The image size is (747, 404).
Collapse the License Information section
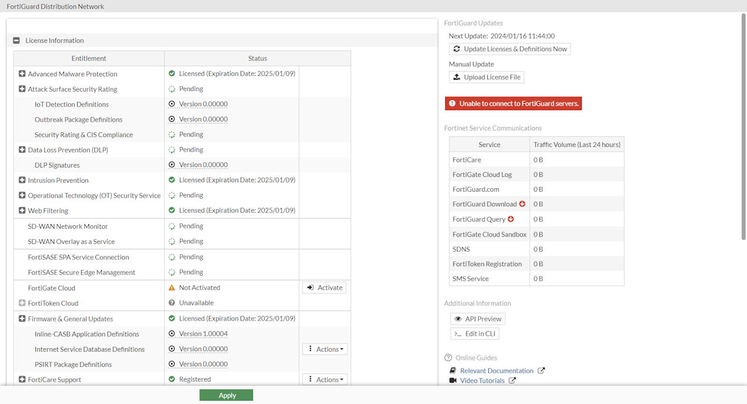(16, 41)
